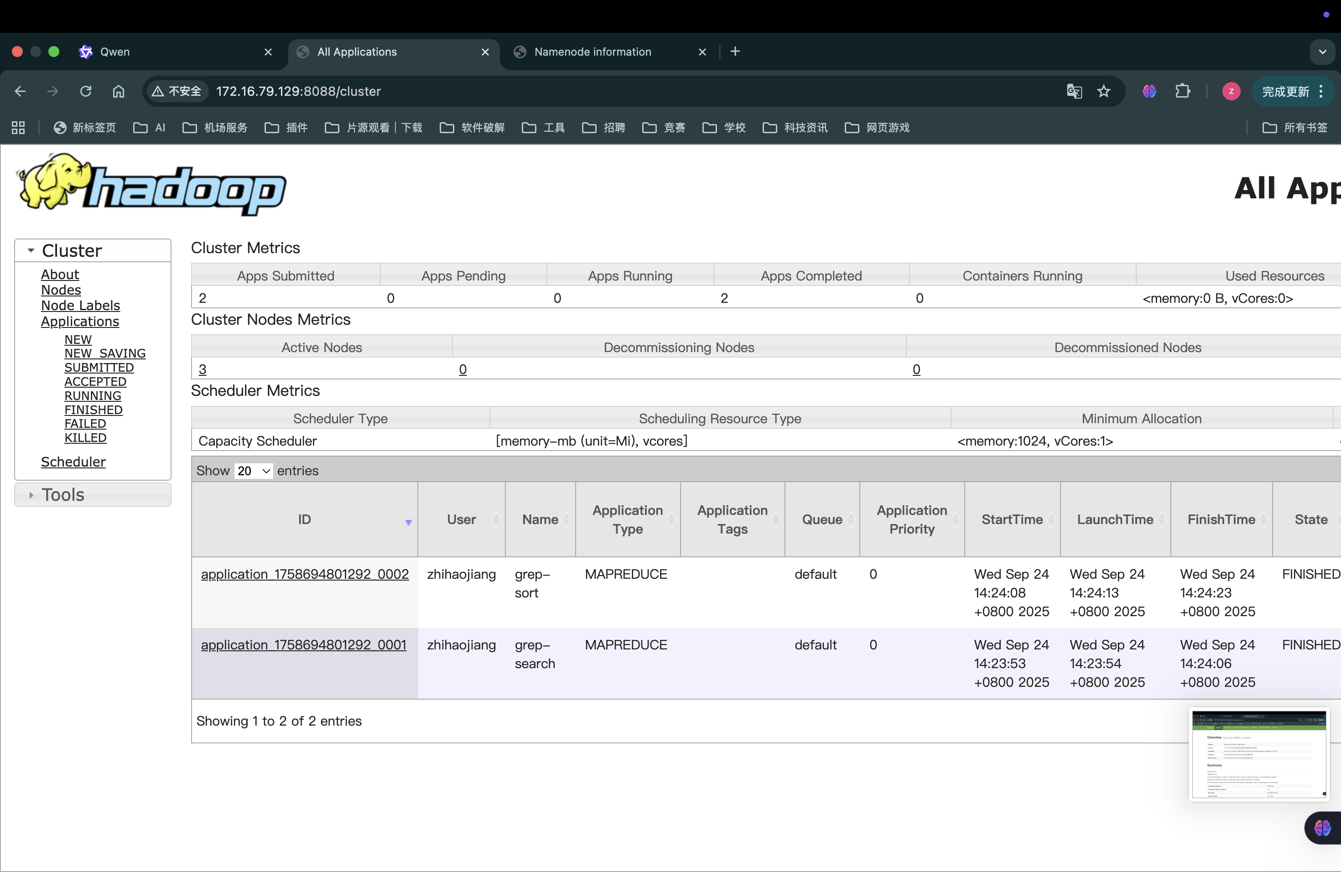The image size is (1341, 872).
Task: Collapse the Cluster sidebar section
Action: tap(93, 251)
